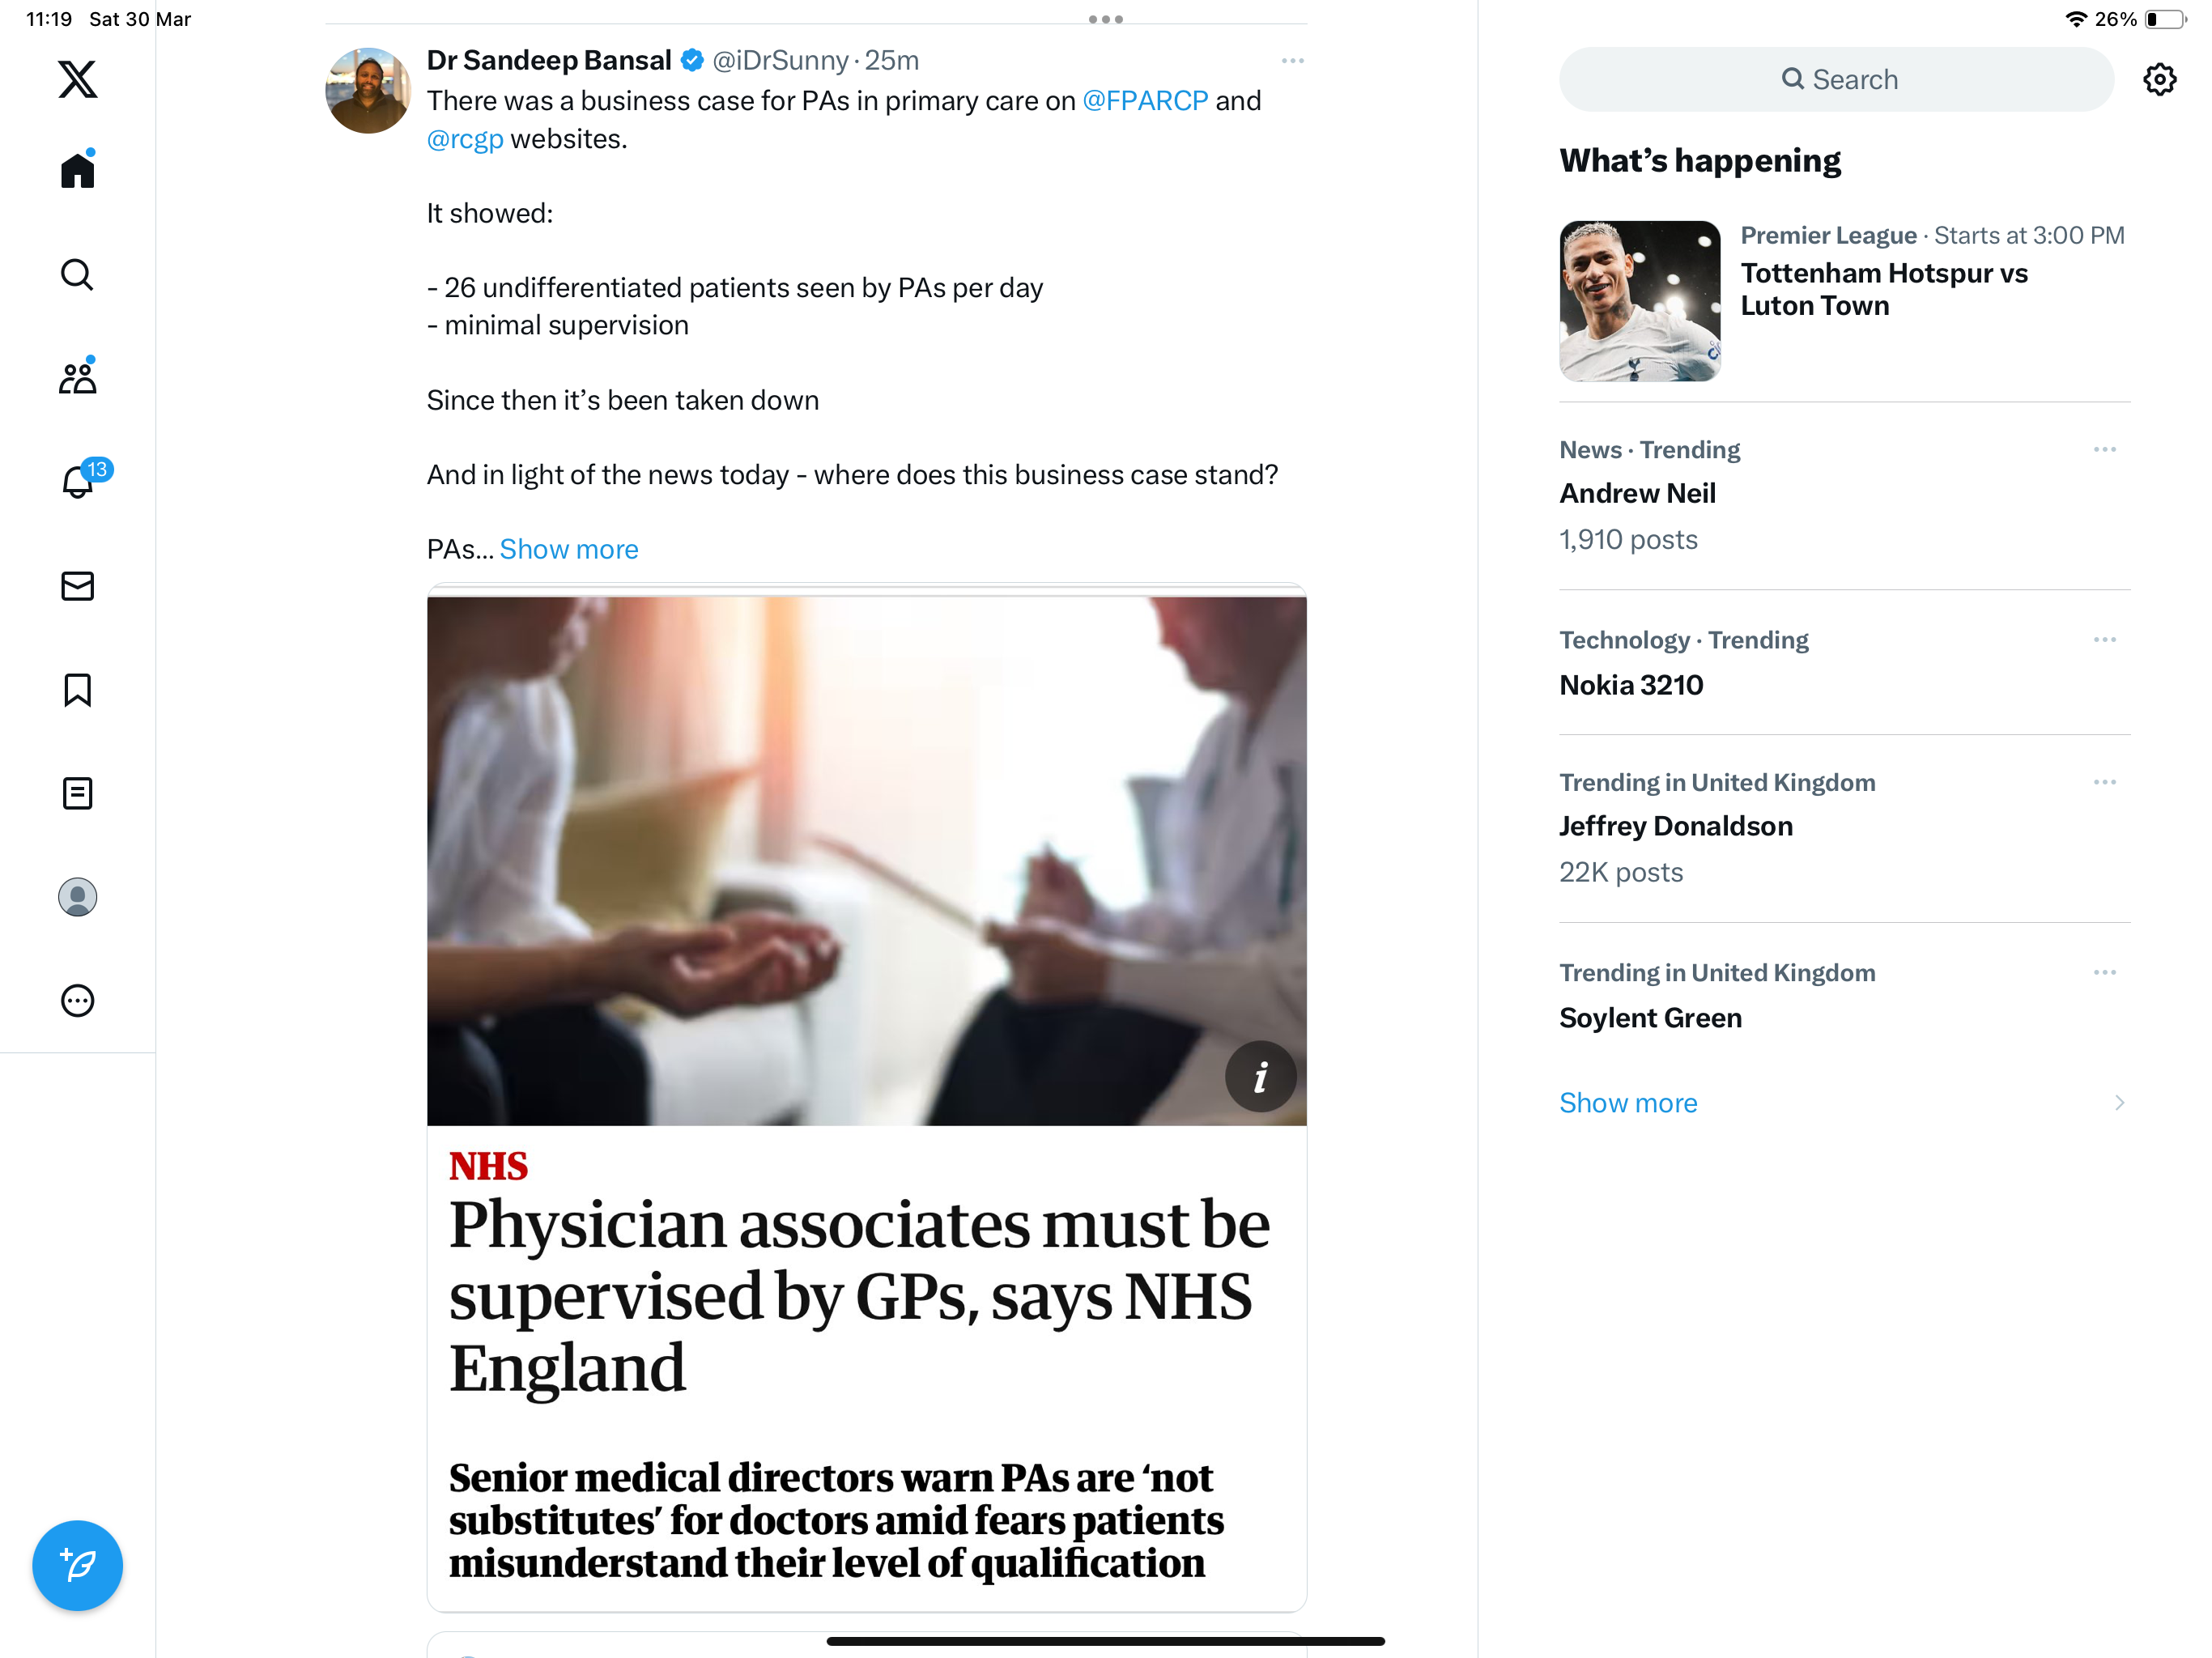
Task: Expand the post with Show more link
Action: (569, 549)
